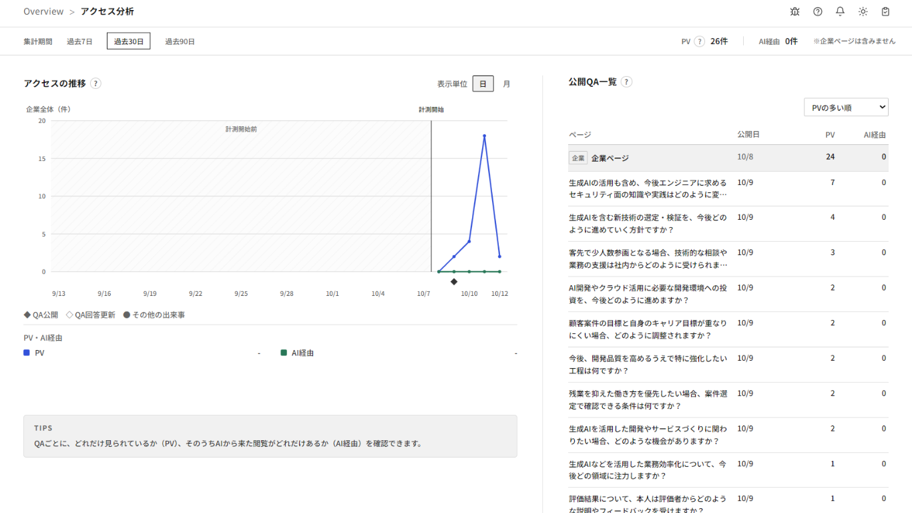Click the 10/12 date label on chart axis

[x=499, y=294]
